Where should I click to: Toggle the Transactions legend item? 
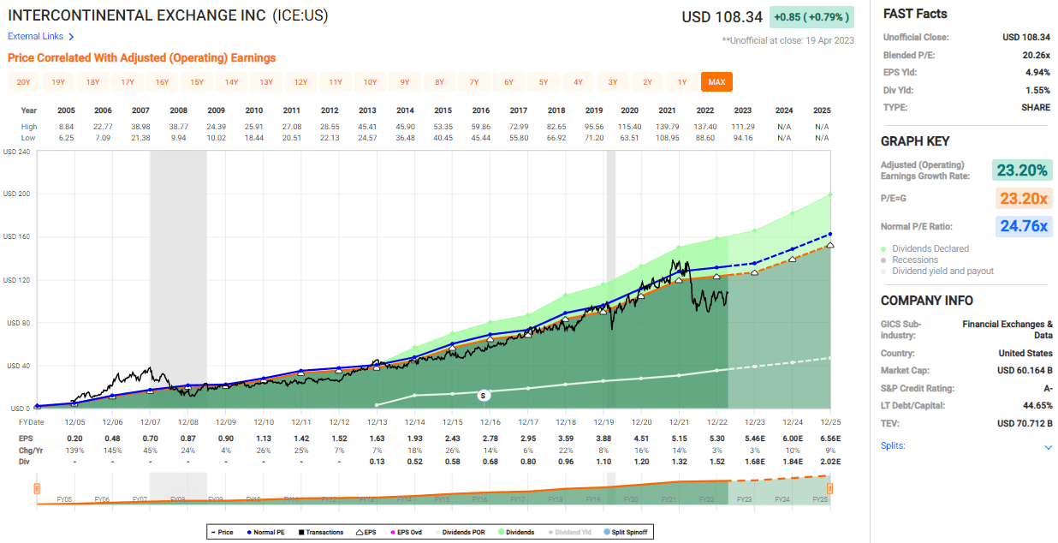tap(317, 531)
